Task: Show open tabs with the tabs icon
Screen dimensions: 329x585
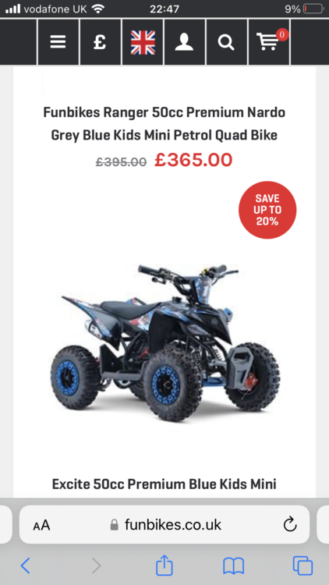Action: point(302,565)
